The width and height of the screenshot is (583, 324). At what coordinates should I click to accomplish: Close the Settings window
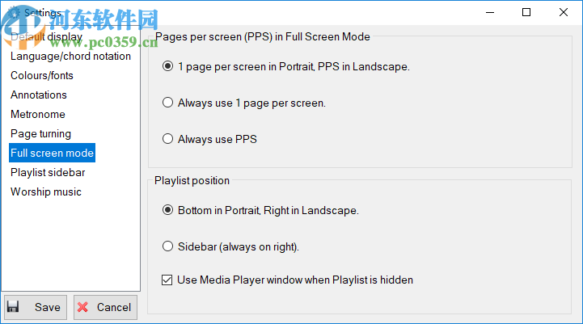564,12
